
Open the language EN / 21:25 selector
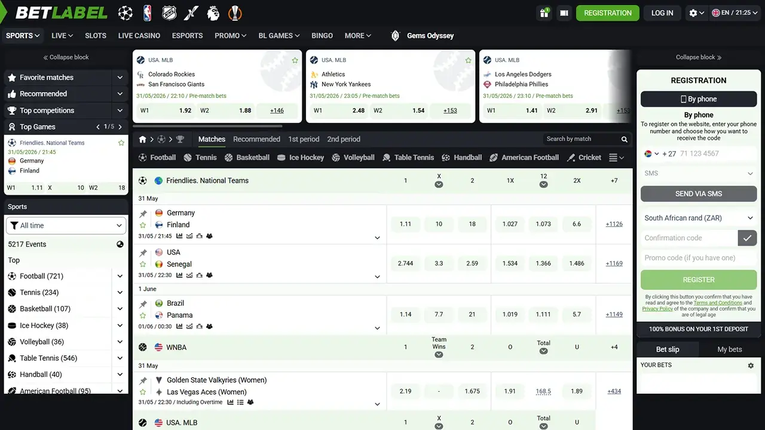tap(735, 13)
